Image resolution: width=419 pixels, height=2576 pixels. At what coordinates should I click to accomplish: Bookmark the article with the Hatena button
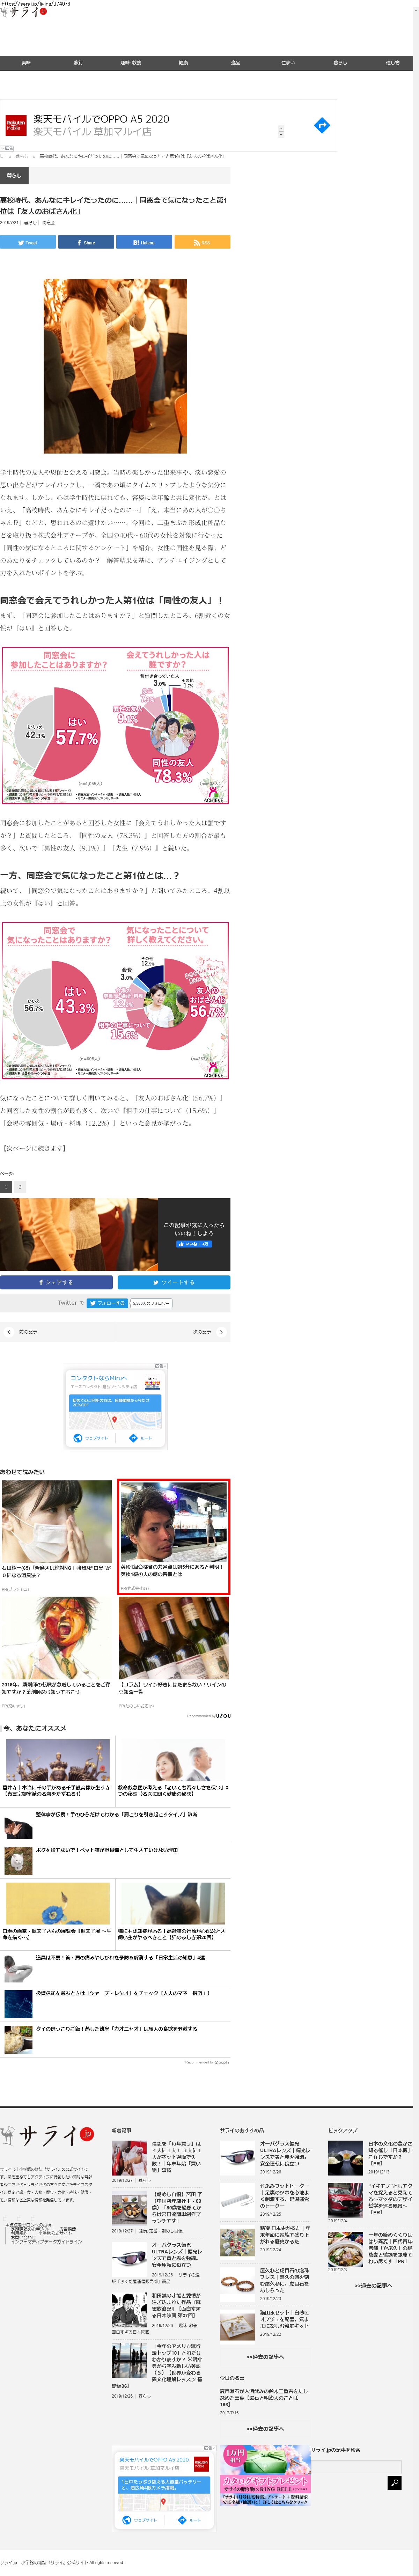144,242
